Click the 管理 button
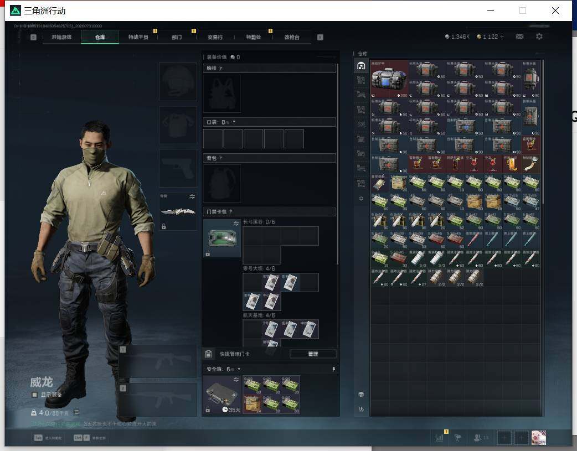The width and height of the screenshot is (577, 451). 313,354
